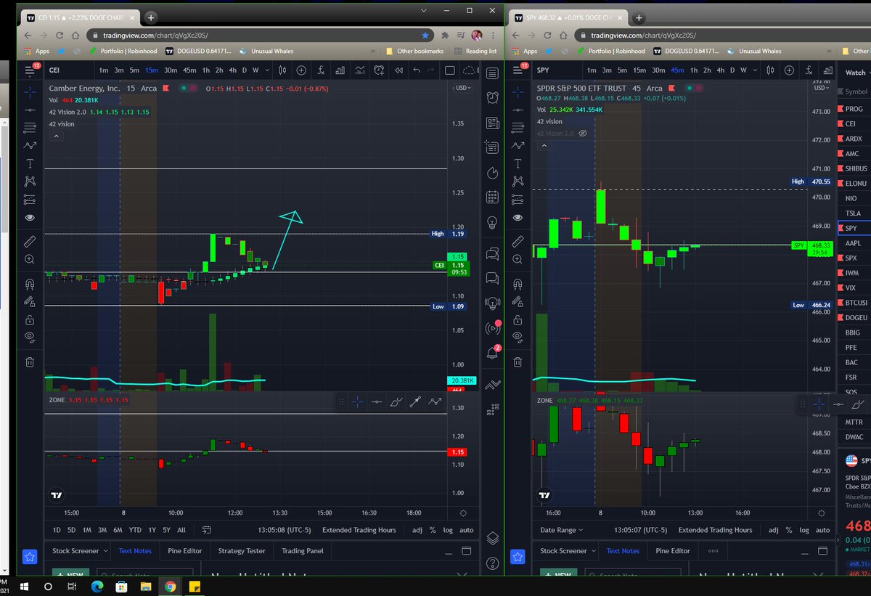871x596 pixels.
Task: Open the Strategy Tester tab
Action: point(242,551)
